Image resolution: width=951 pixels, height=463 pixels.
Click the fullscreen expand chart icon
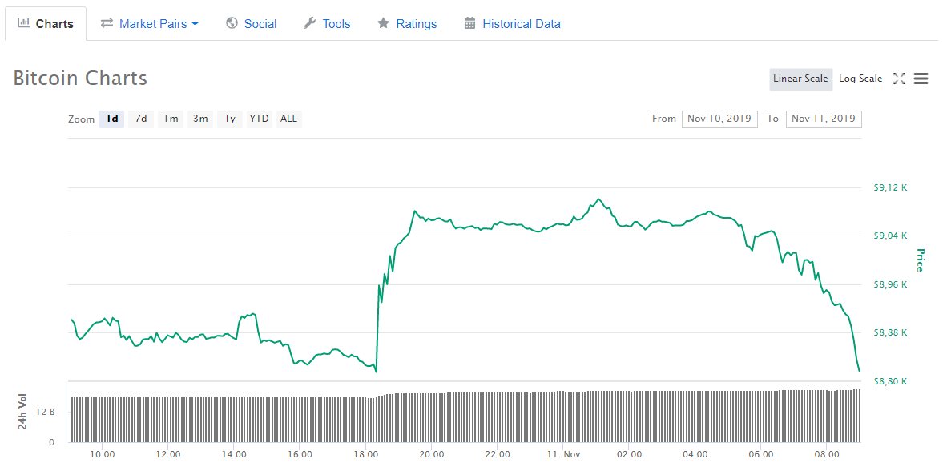tap(899, 79)
